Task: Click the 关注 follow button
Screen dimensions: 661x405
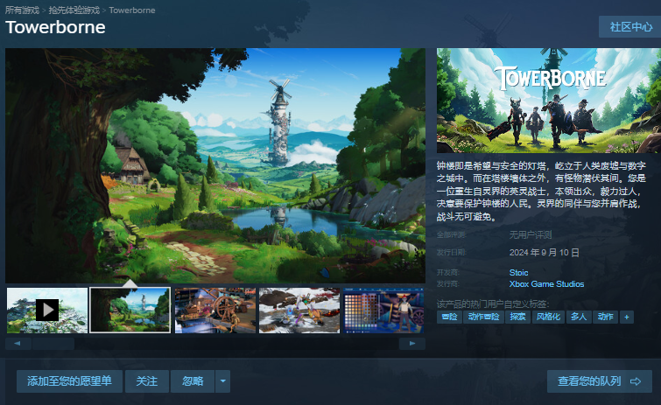Action: pyautogui.click(x=147, y=381)
